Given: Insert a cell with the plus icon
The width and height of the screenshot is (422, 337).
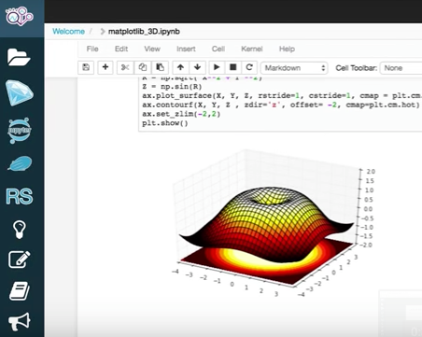Looking at the screenshot, I should (x=105, y=67).
